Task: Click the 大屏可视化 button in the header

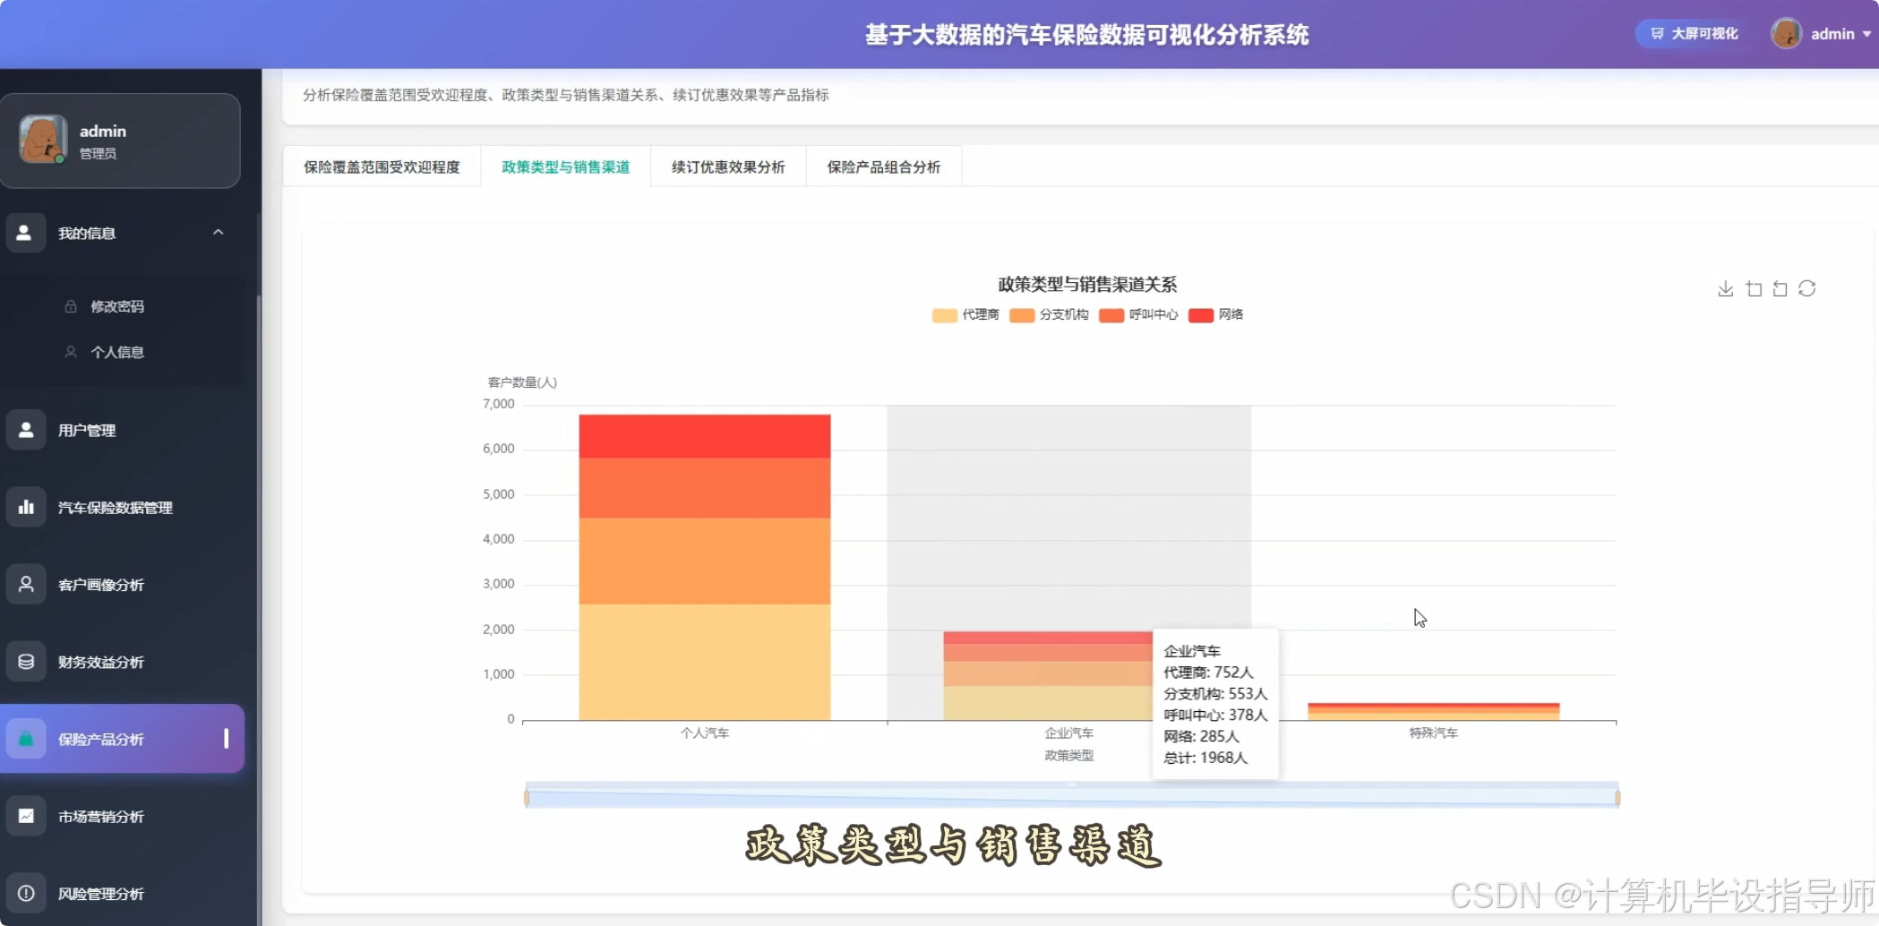Action: 1691,32
